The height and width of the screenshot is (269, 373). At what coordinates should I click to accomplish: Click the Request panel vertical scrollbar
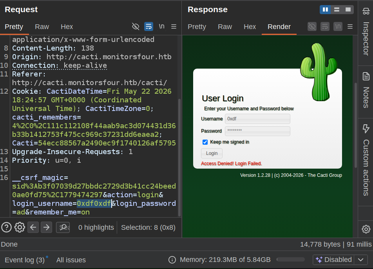tap(179, 157)
